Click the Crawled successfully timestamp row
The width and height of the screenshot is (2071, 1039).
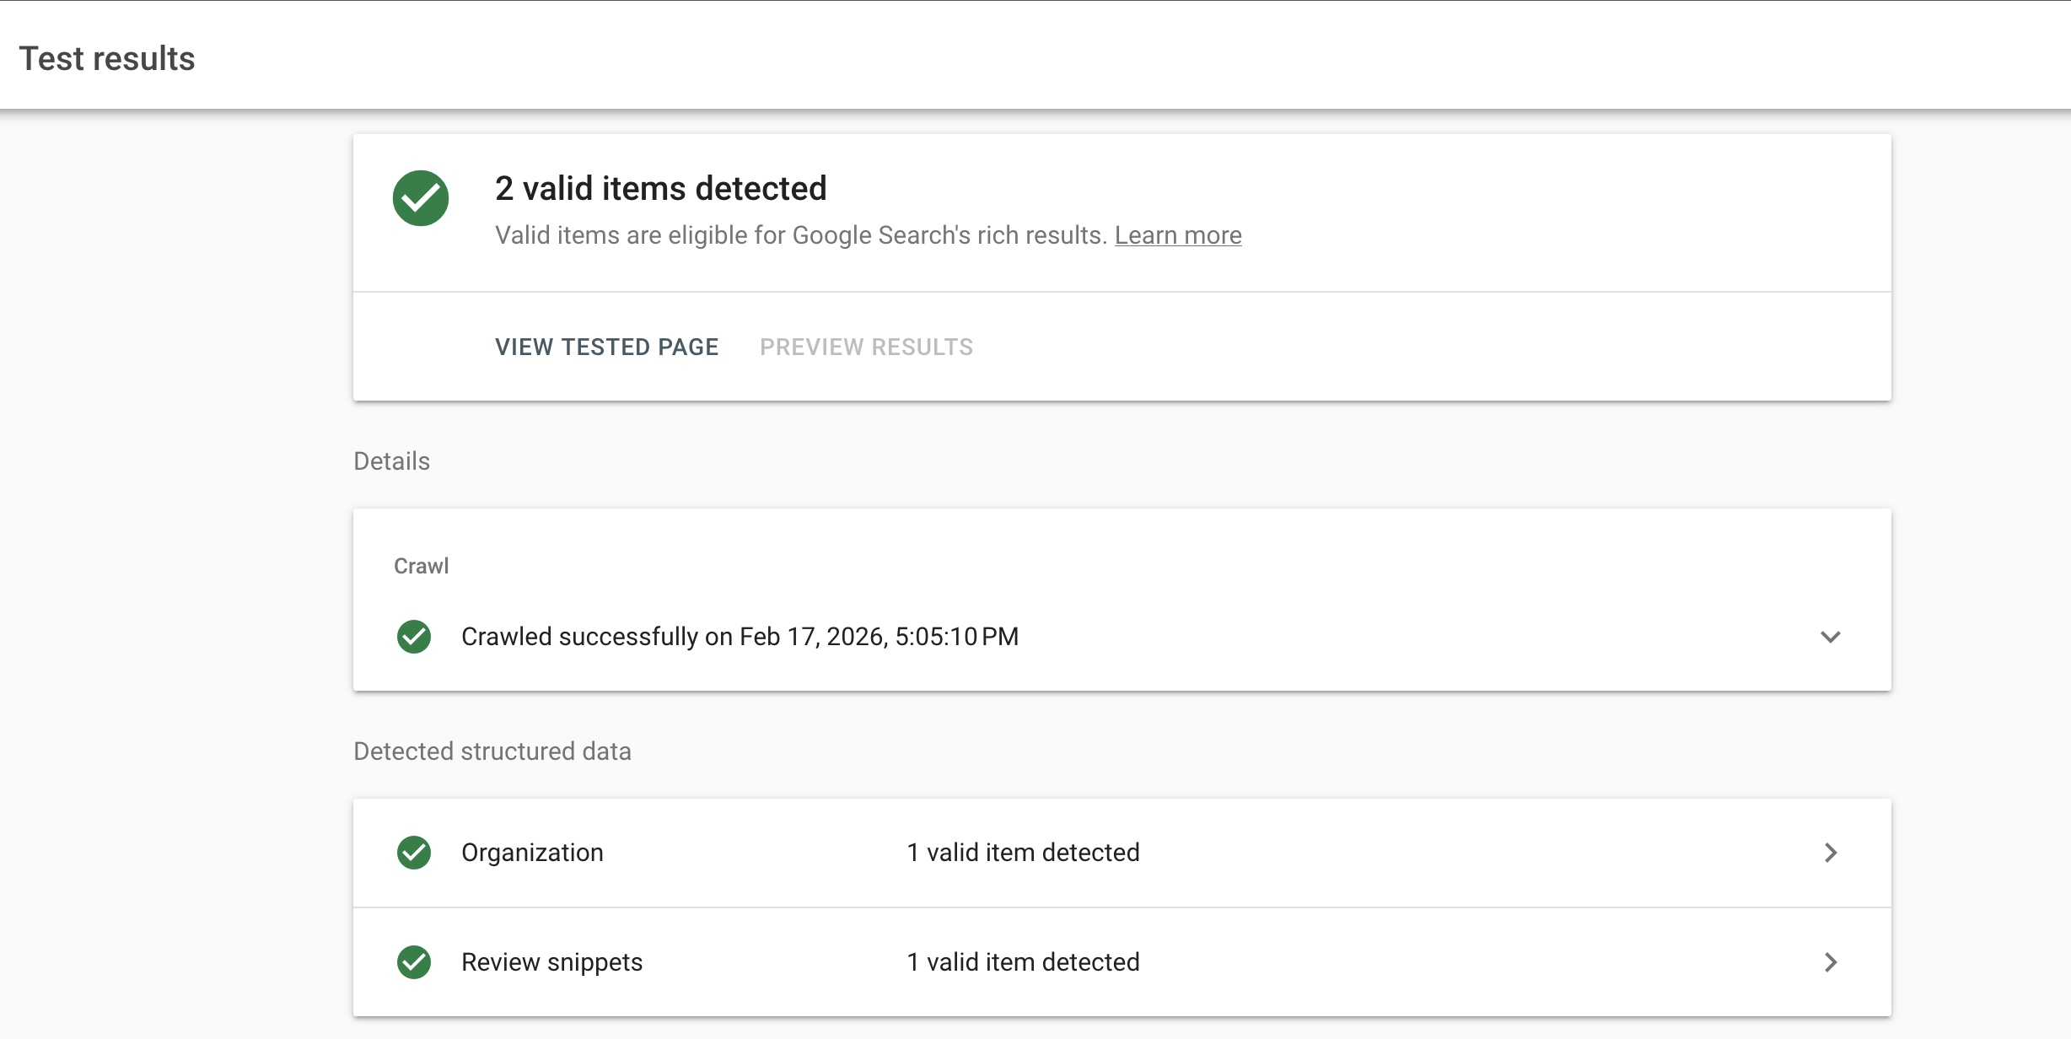pos(740,637)
